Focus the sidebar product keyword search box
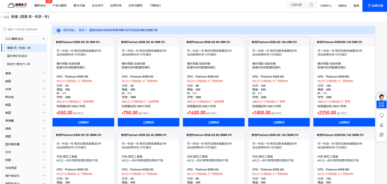Image resolution: width=387 pixels, height=184 pixels. (25, 29)
